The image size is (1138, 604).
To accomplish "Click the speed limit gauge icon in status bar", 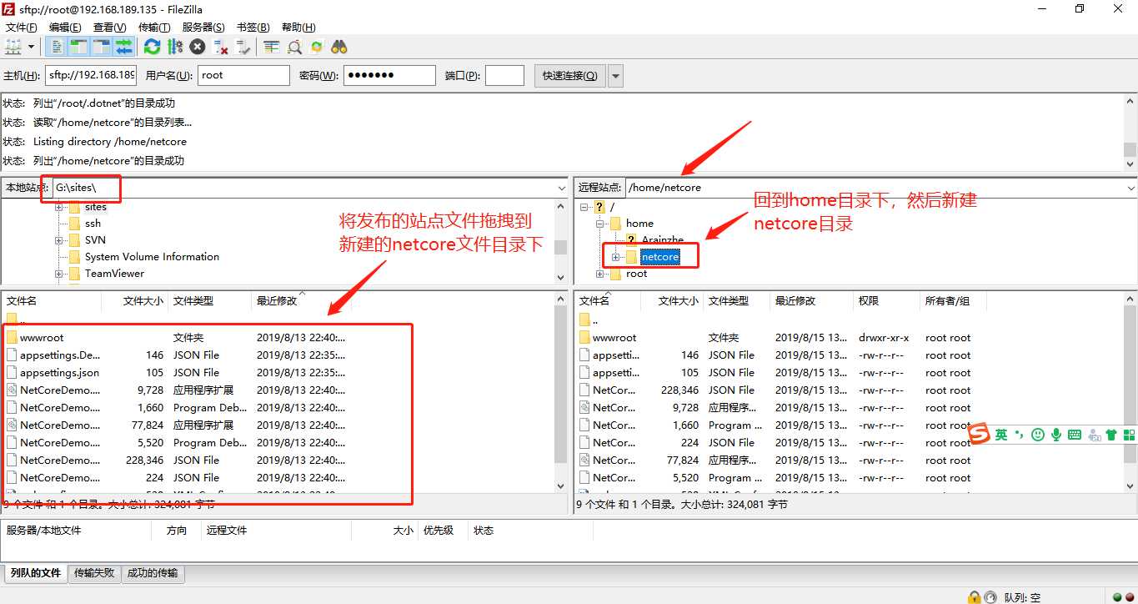I will (990, 597).
